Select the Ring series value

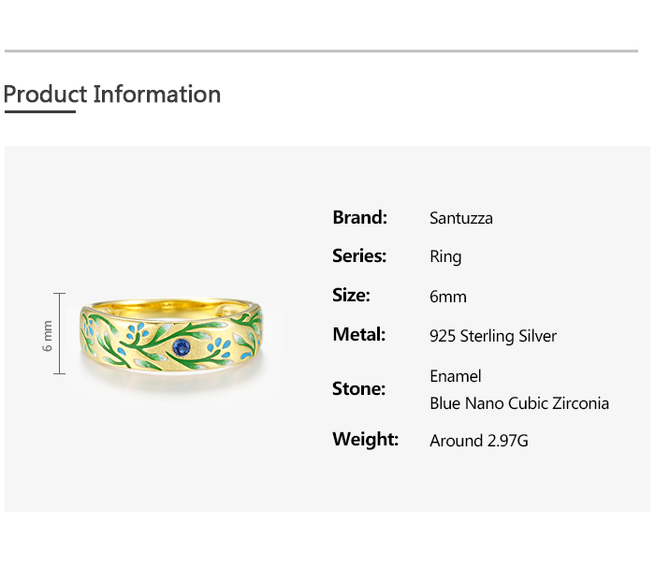[445, 257]
